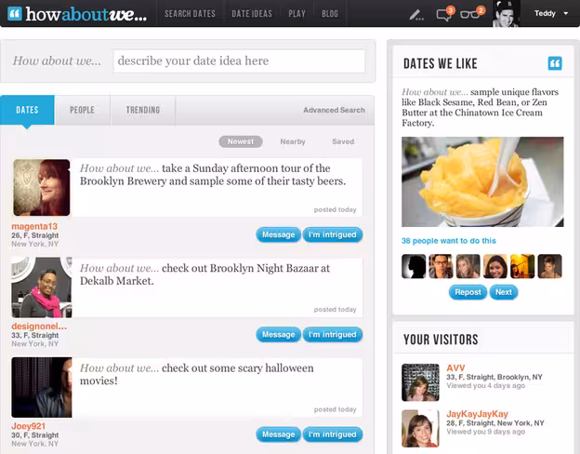The width and height of the screenshot is (580, 454).
Task: Open Search Dates menu item
Action: click(x=190, y=14)
